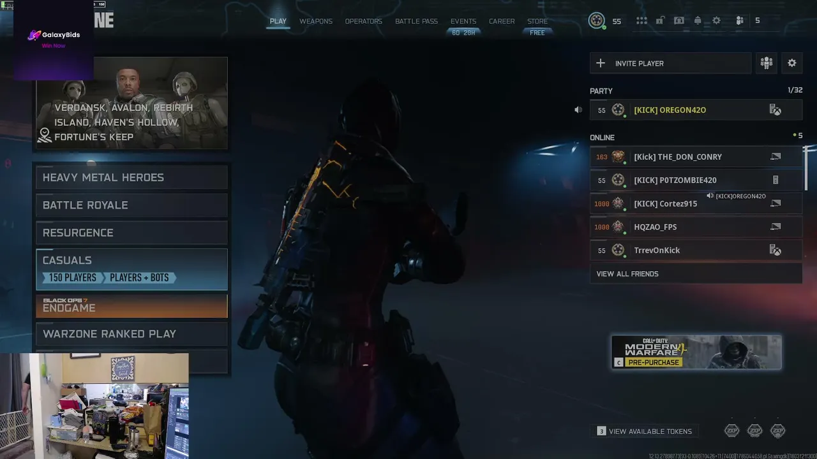Viewport: 817px width, 459px height.
Task: Select the first 2XP token icon
Action: (x=732, y=431)
